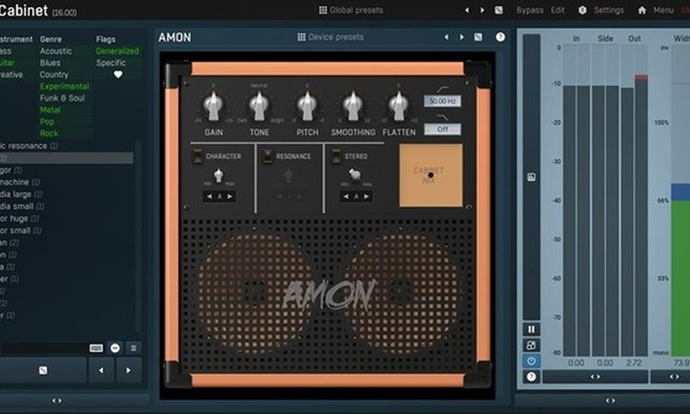690x414 pixels.
Task: Click the meter power button icon
Action: pyautogui.click(x=531, y=361)
